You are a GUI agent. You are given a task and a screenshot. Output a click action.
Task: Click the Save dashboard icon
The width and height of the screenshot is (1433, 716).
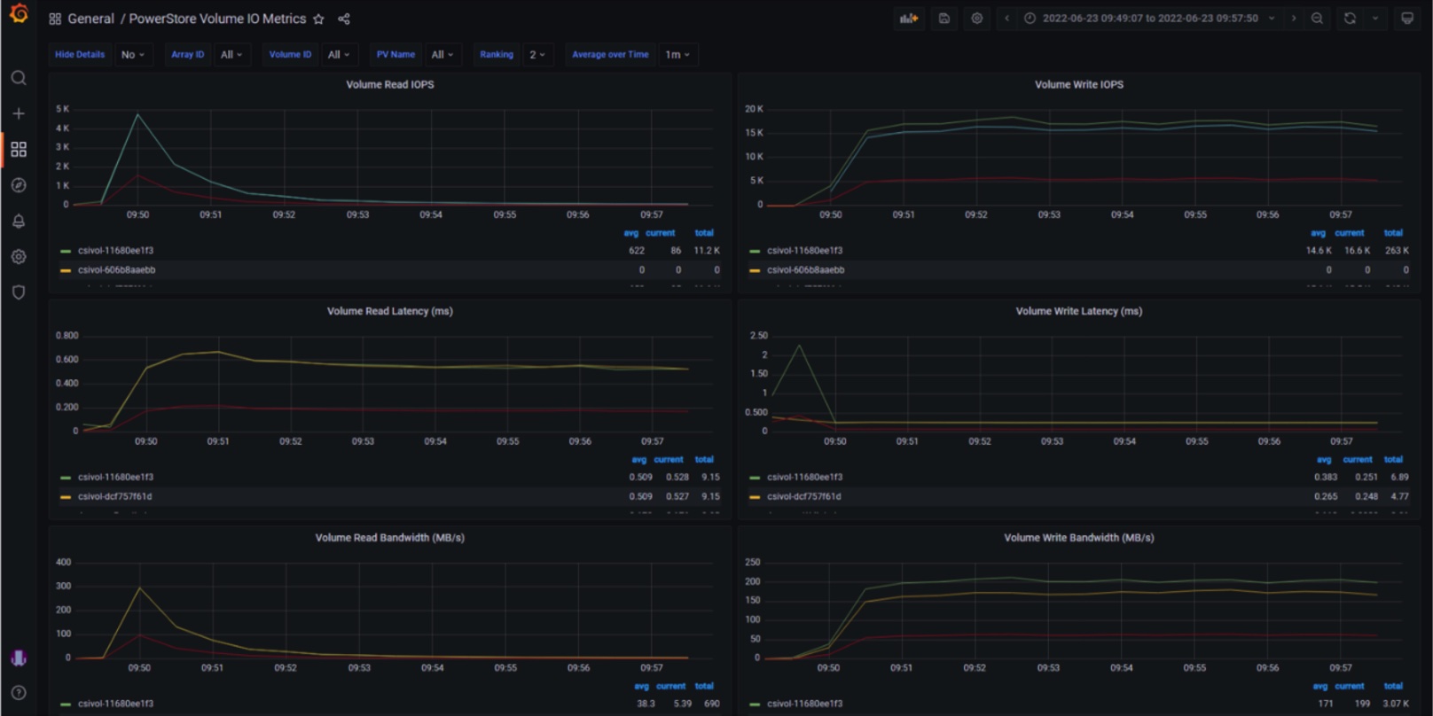[944, 18]
